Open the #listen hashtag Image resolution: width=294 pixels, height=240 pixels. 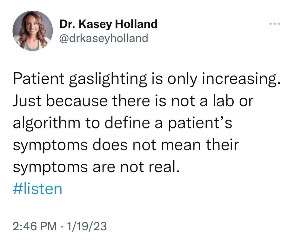[38, 189]
